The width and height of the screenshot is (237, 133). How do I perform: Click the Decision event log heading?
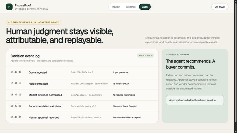[25, 56]
